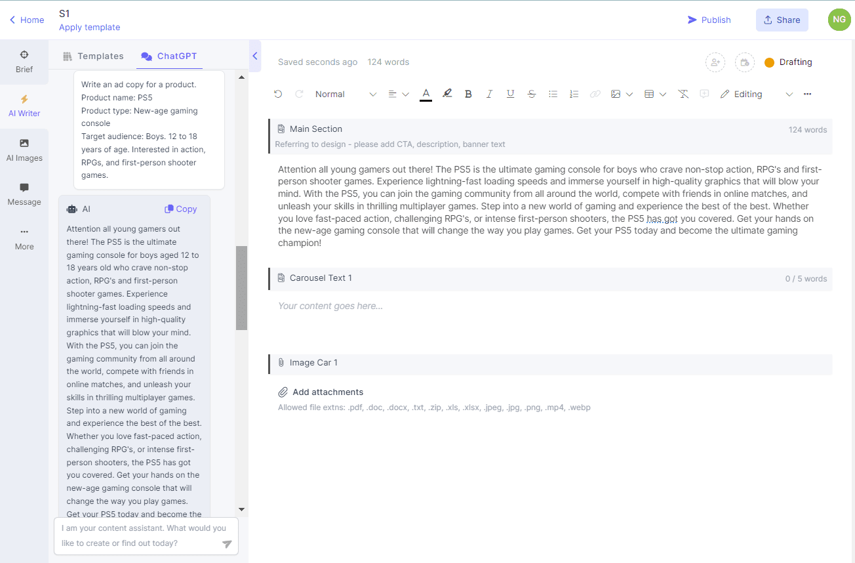Send the chat message with arrow icon
Screen dimensions: 855x563
point(227,544)
